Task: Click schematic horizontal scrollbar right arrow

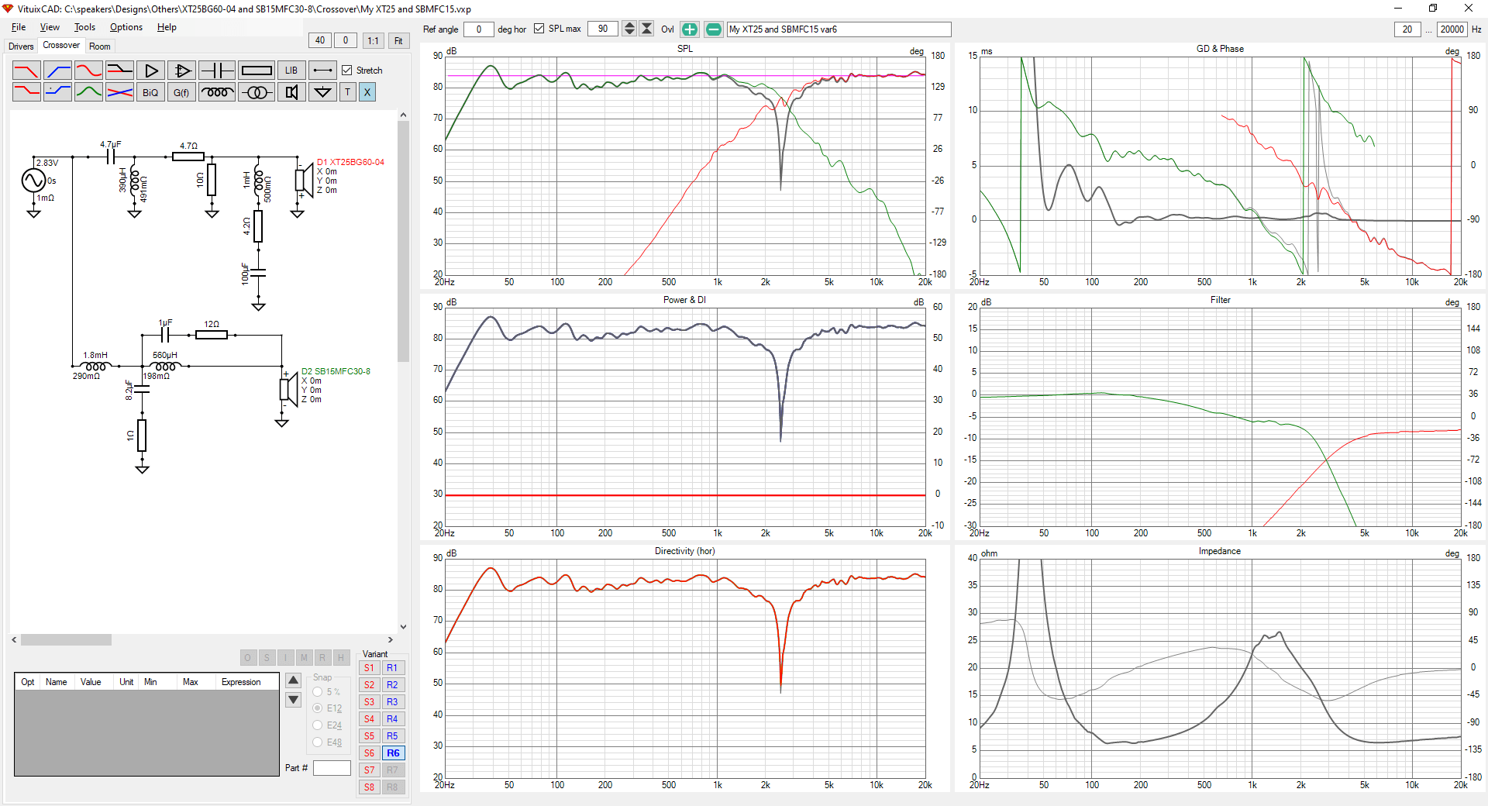Action: click(x=390, y=640)
